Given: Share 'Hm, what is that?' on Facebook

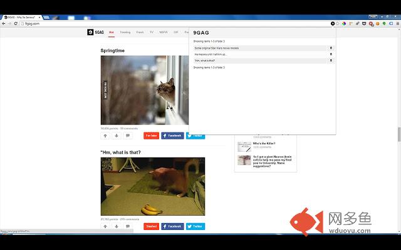Looking at the screenshot, I should (x=172, y=226).
